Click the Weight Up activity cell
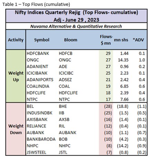The width and height of the screenshot is (152, 161). [16, 76]
